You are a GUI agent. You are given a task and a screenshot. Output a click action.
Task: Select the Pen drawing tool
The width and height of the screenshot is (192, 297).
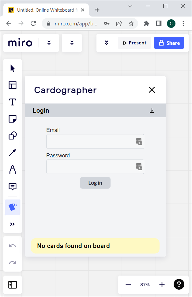pos(13,169)
